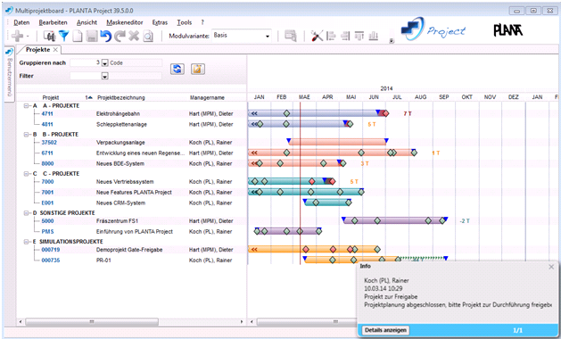Collapse the C - PROJEKTE group

point(26,174)
